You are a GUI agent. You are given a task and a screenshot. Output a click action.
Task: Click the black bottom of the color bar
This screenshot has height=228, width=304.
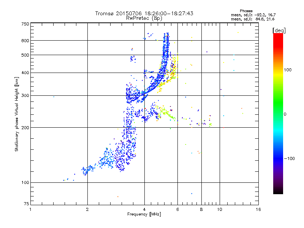click(278, 191)
